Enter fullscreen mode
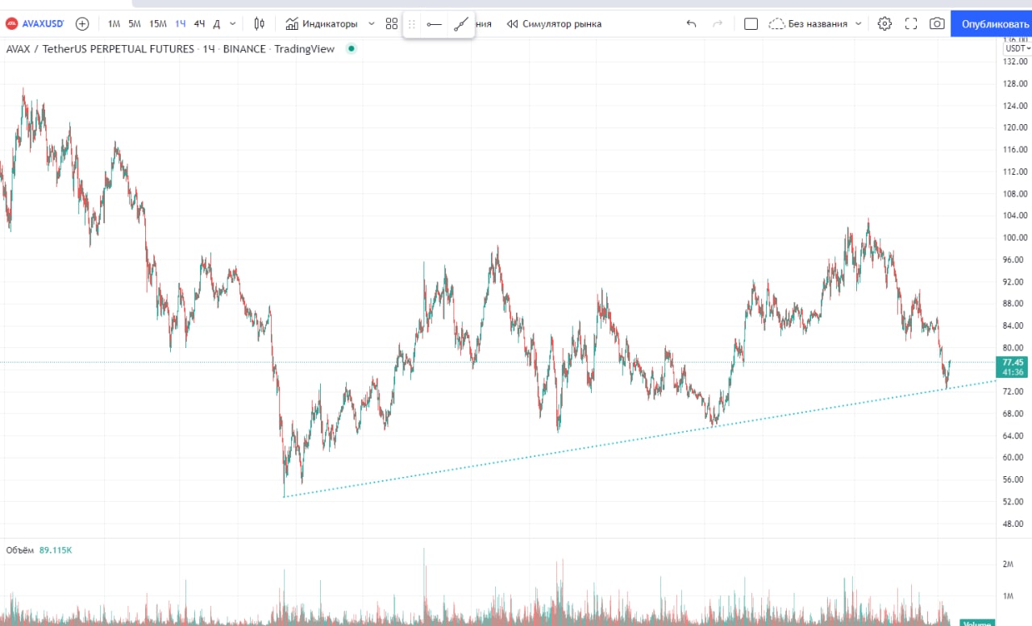This screenshot has height=626, width=1032. click(911, 23)
